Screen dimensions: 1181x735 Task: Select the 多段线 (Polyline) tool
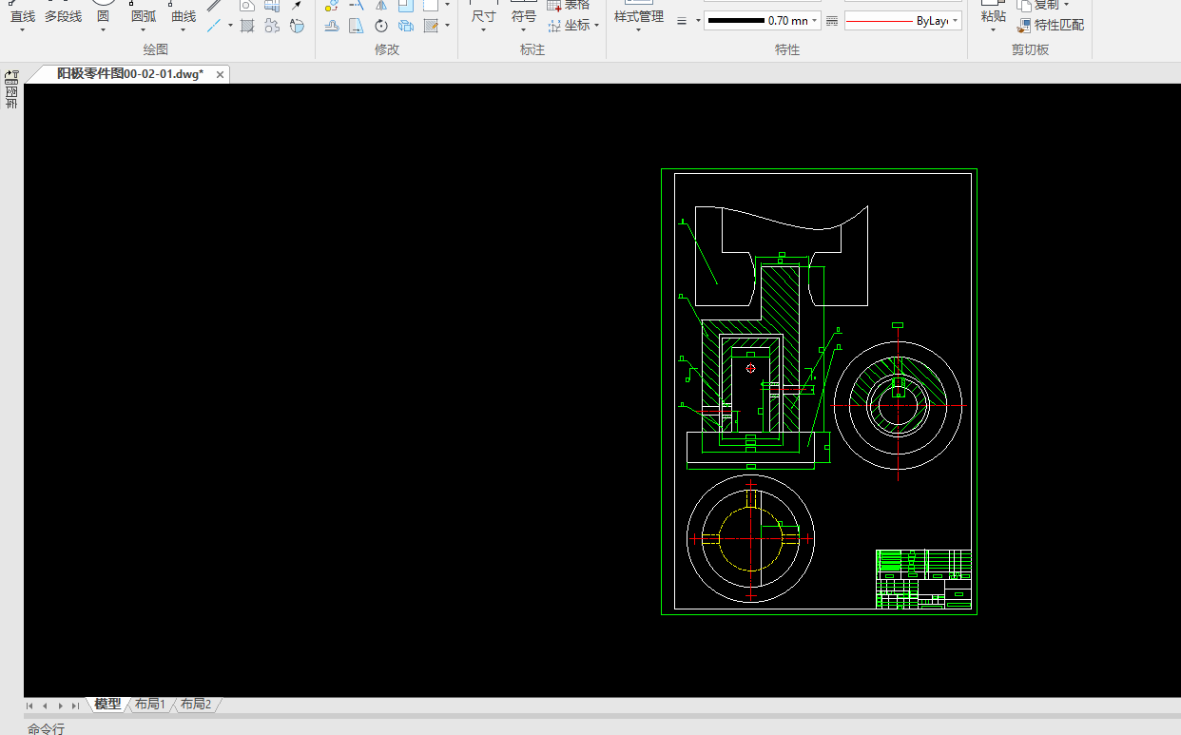tap(64, 16)
